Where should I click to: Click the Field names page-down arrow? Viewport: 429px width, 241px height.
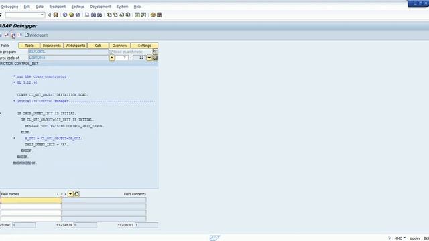click(x=70, y=194)
